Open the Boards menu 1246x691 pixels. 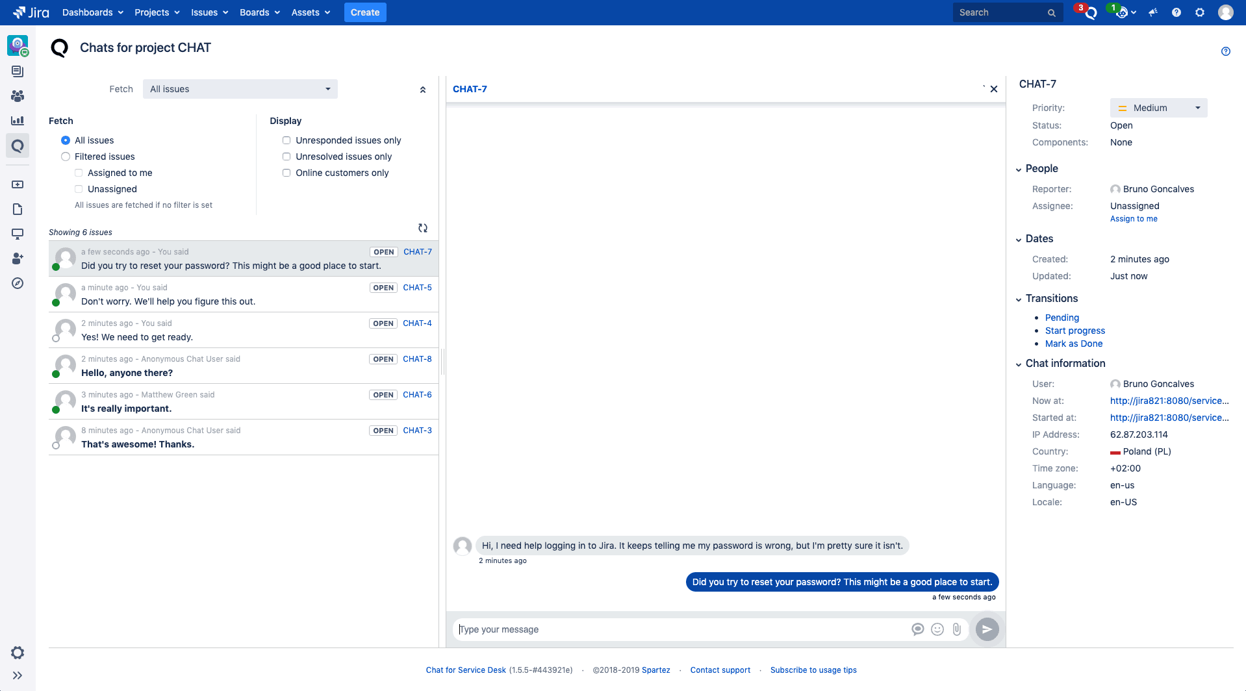(x=259, y=12)
